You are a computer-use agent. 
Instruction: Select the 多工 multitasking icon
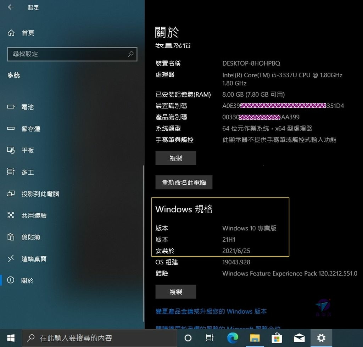tap(11, 172)
